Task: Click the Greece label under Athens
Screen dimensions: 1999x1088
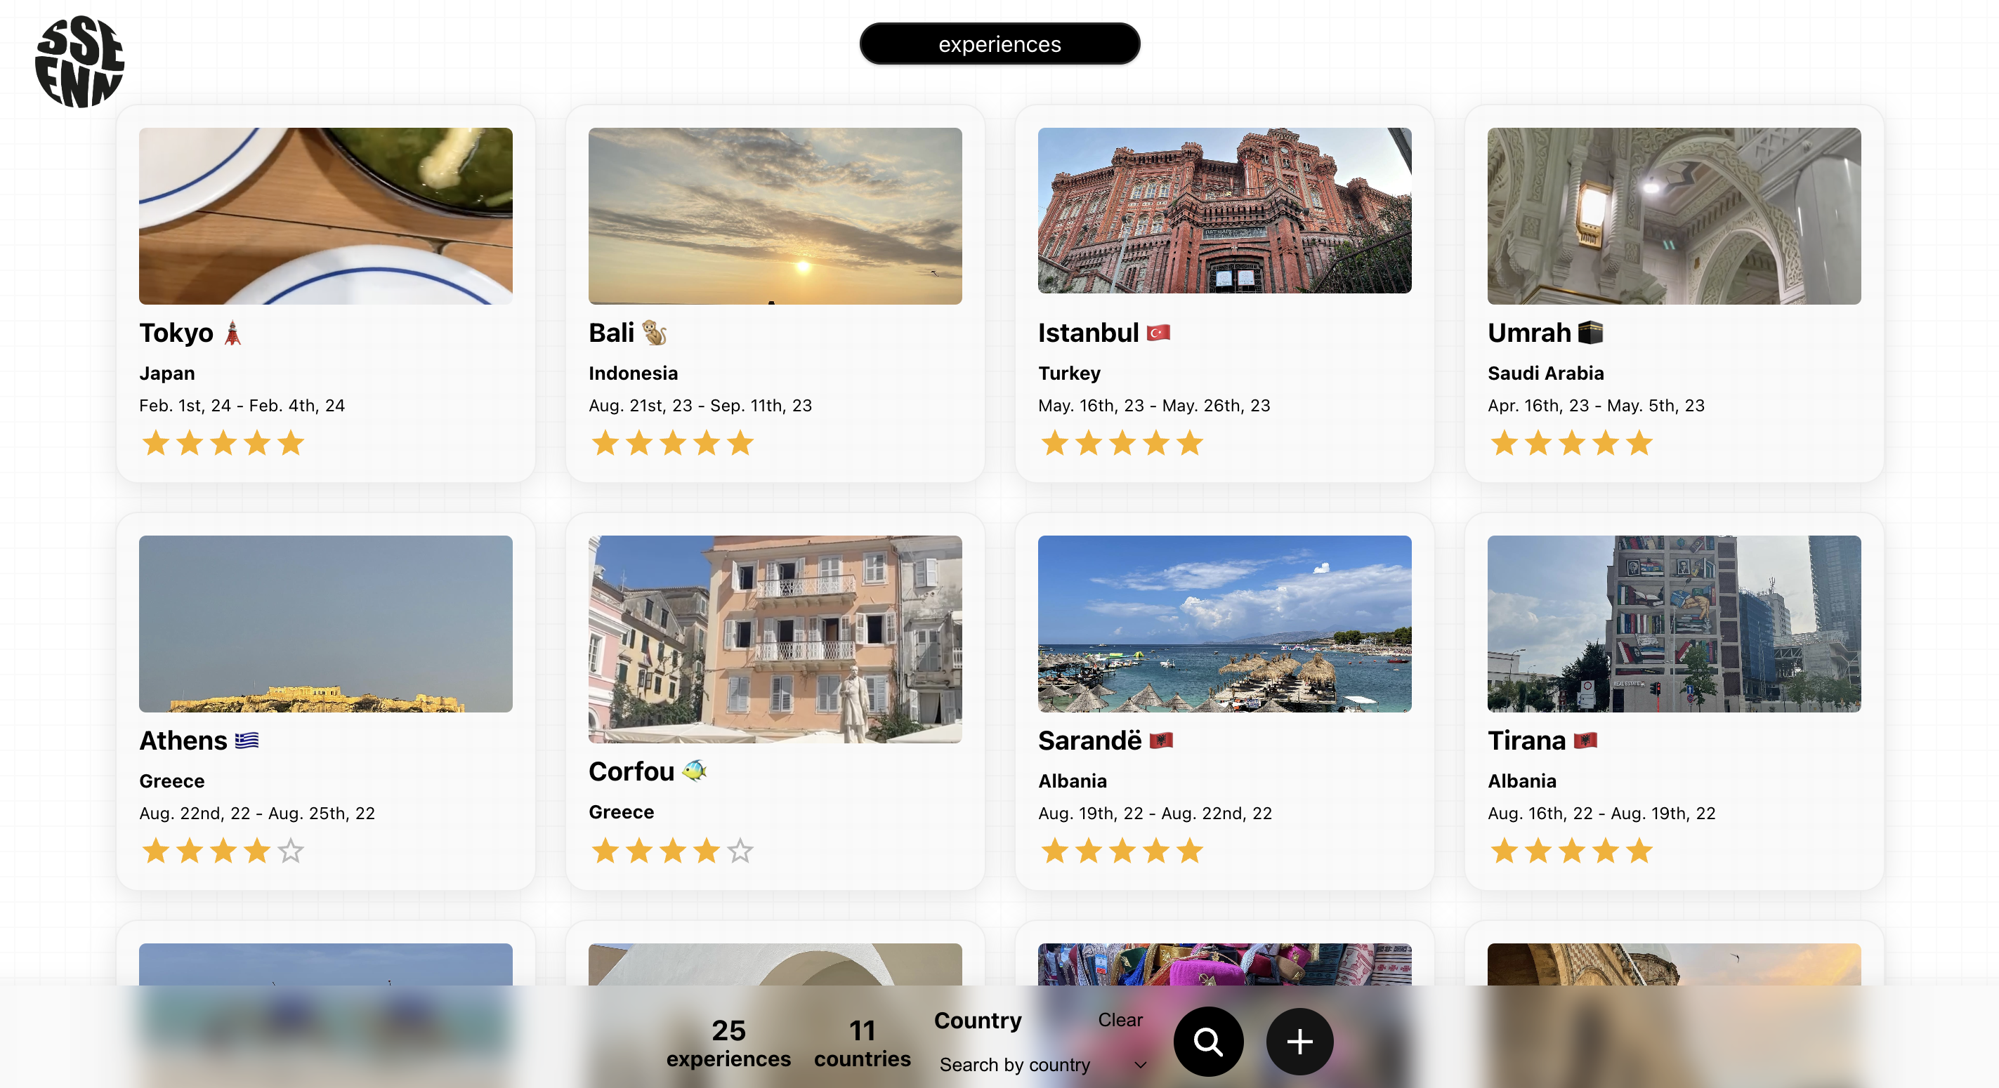Action: (x=171, y=782)
